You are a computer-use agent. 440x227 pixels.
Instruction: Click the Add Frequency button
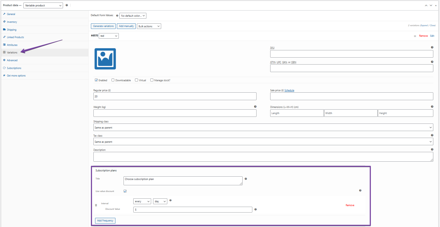105,221
